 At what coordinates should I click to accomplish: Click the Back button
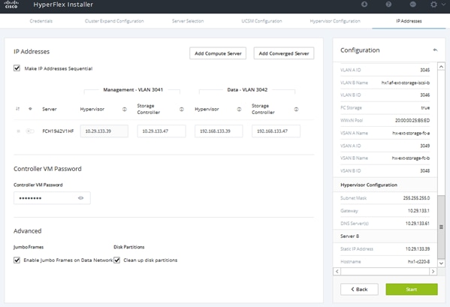click(359, 289)
